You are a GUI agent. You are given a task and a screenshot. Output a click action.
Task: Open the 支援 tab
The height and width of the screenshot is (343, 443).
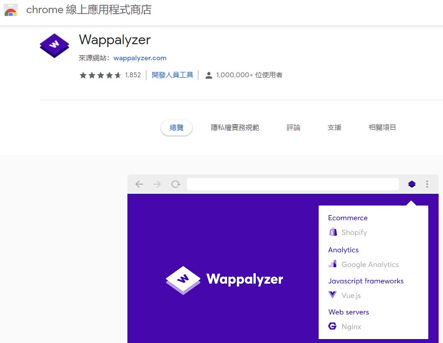(334, 128)
